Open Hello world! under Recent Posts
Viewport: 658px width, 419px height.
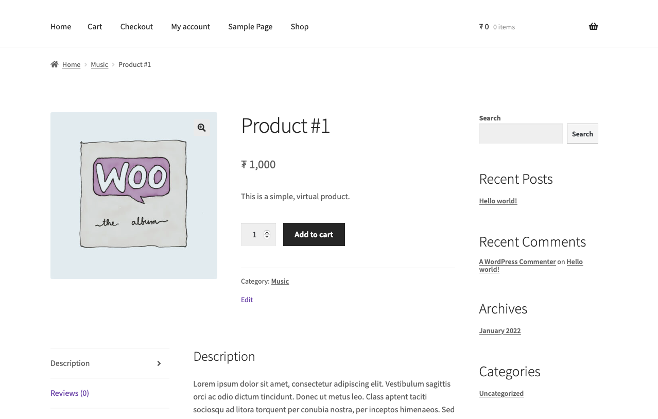[498, 201]
